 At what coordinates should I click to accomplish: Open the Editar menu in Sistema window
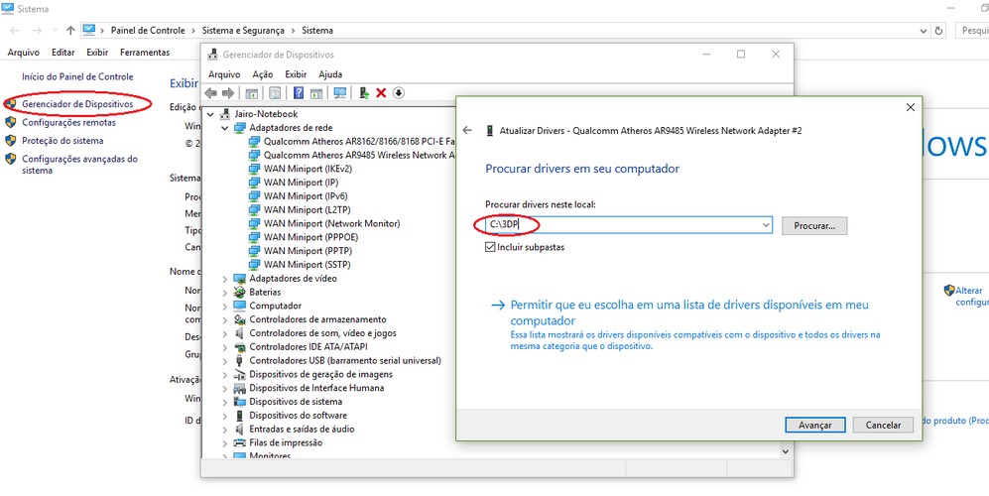tap(63, 53)
